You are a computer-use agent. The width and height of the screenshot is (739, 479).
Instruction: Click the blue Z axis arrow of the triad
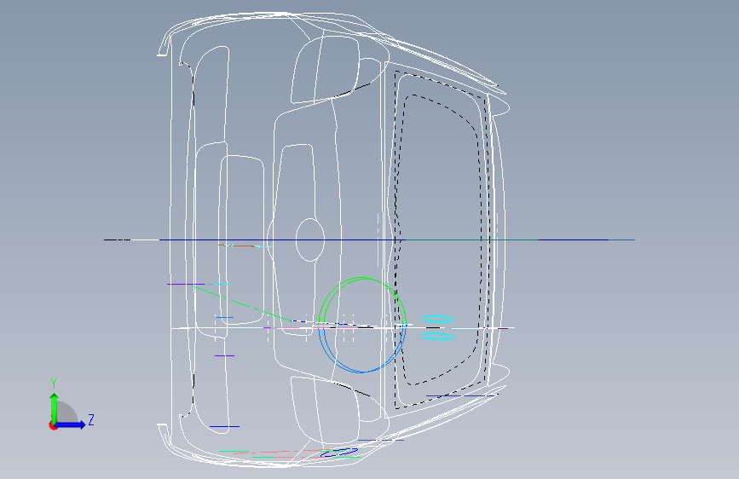(70, 424)
